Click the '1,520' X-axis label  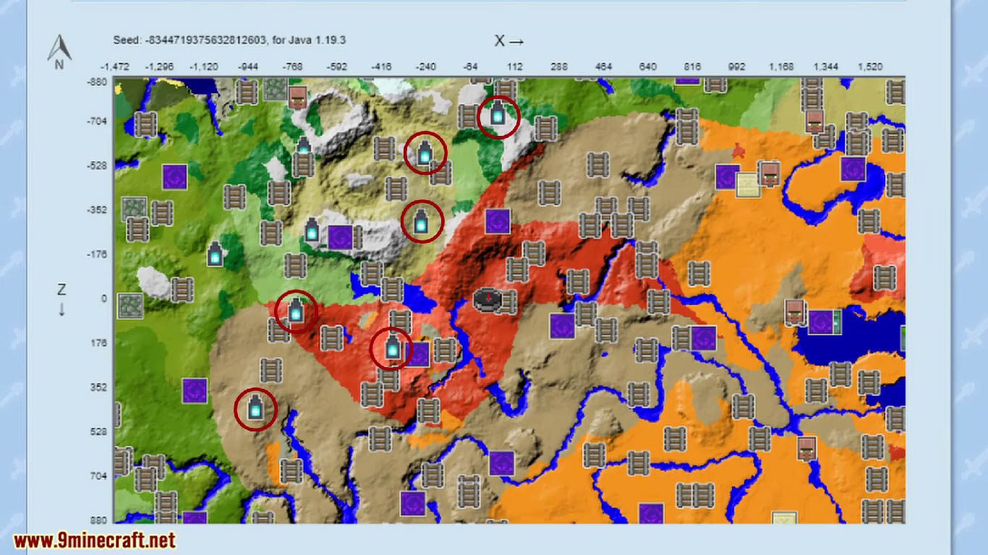pyautogui.click(x=870, y=66)
